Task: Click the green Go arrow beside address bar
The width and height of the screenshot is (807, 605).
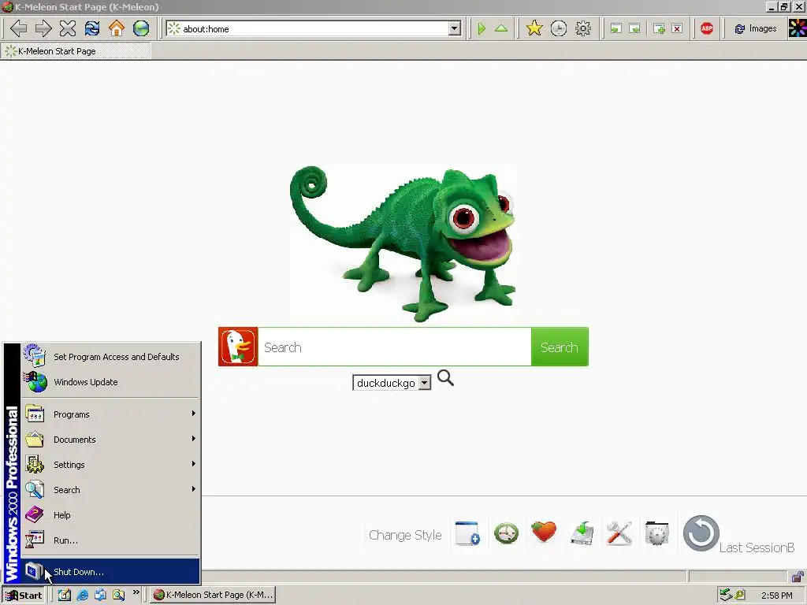Action: (482, 28)
